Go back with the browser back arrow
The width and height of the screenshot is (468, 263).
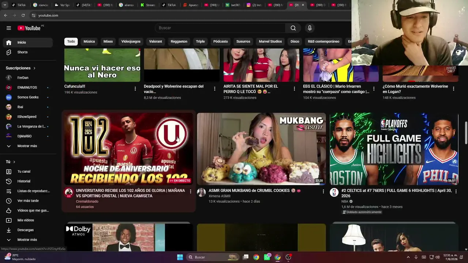coord(5,15)
